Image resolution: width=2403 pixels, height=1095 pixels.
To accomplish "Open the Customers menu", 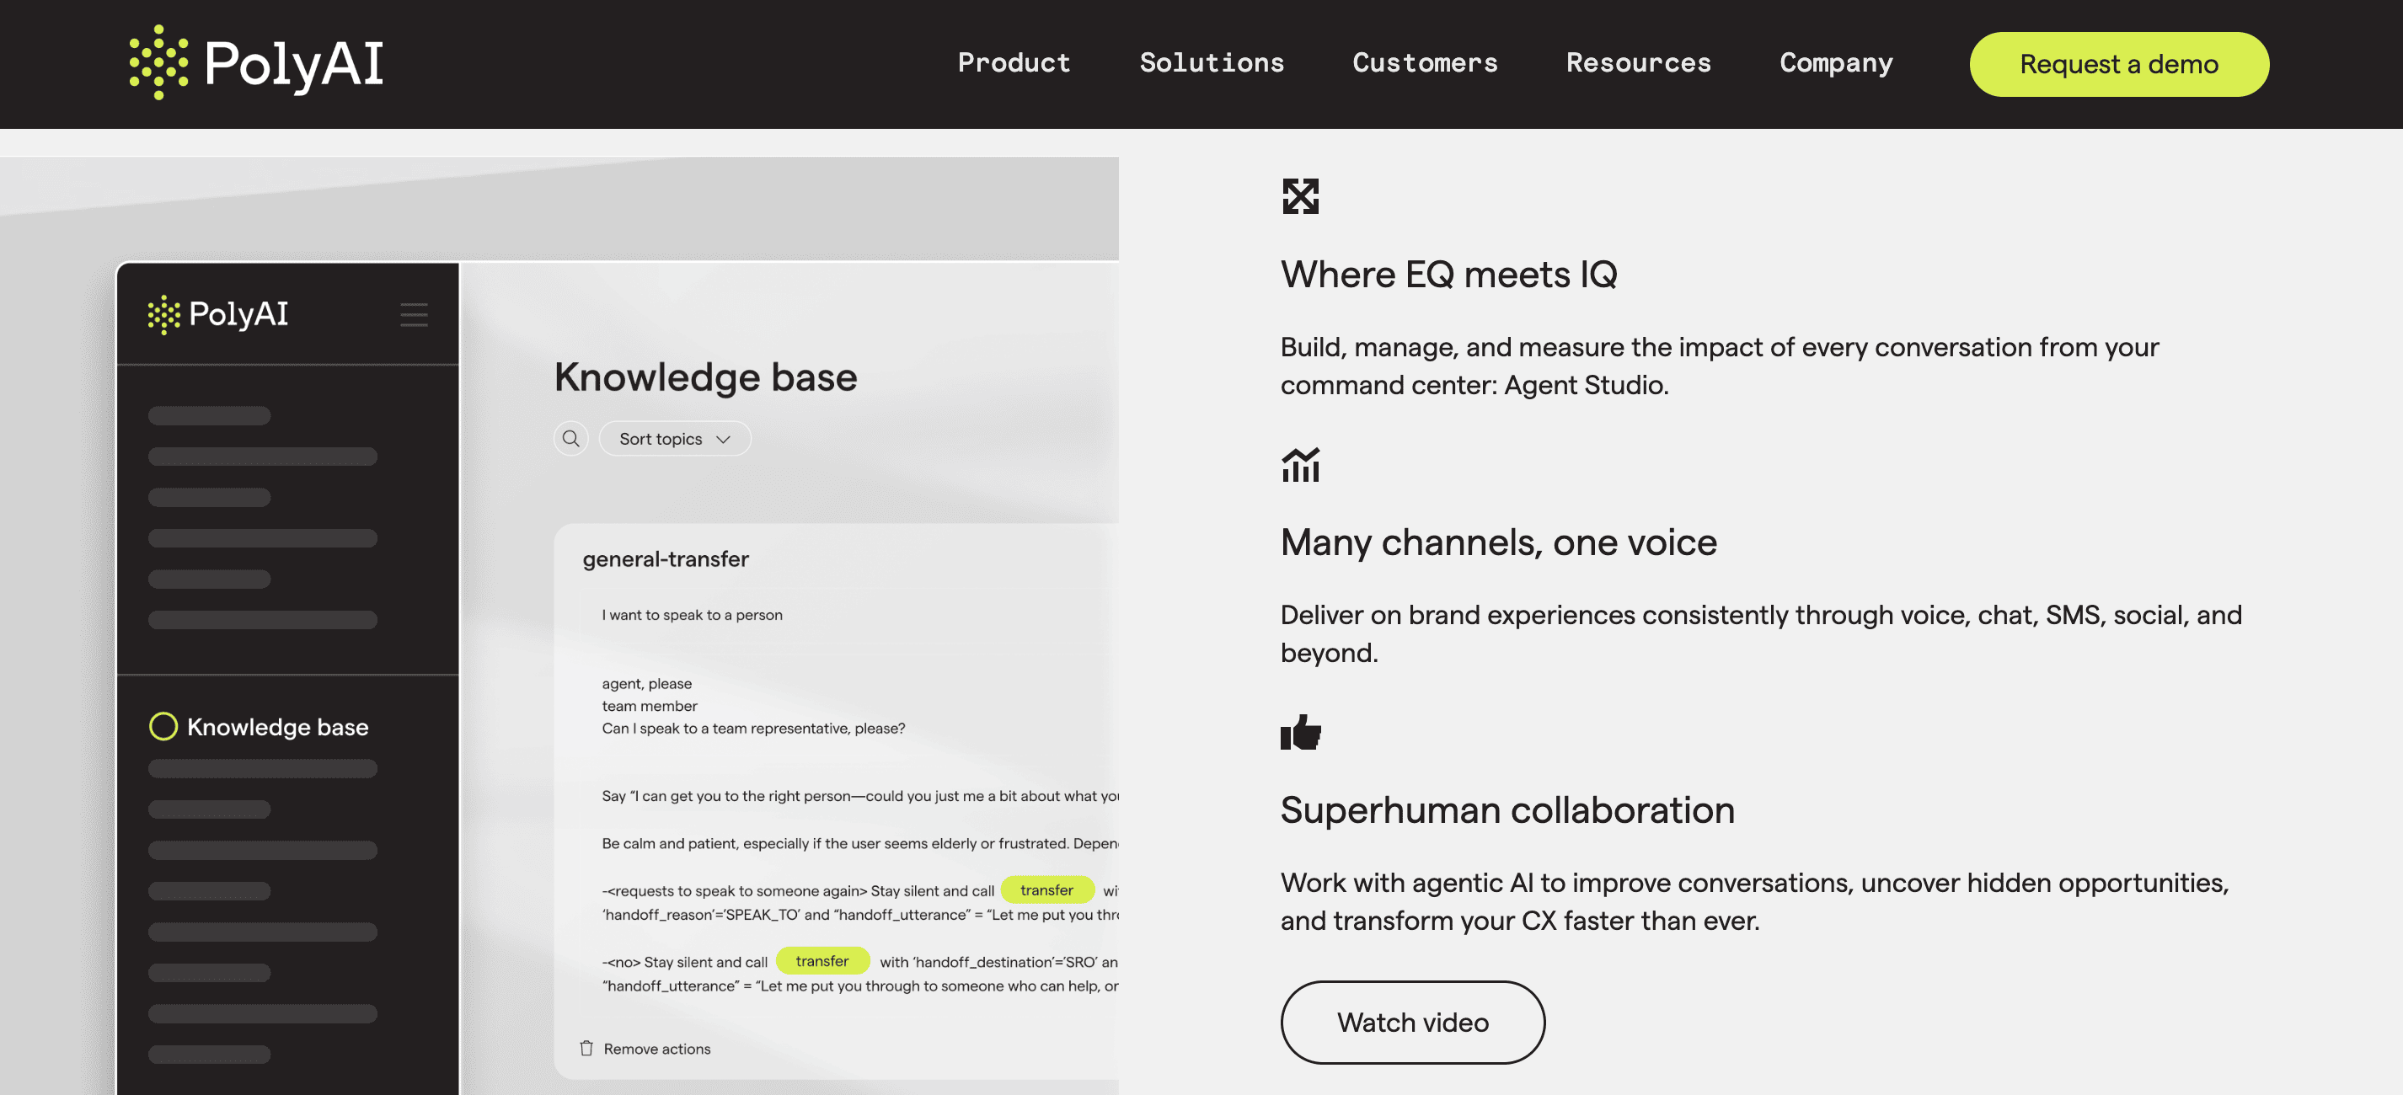I will 1425,63.
